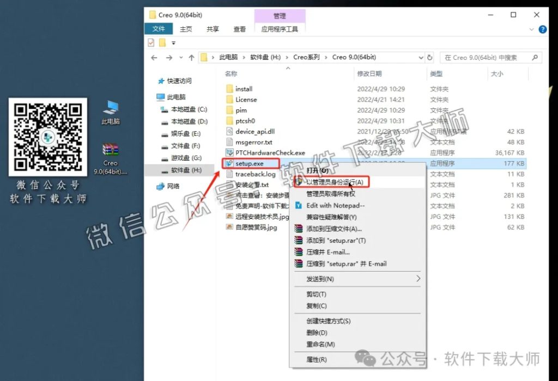This screenshot has height=381, width=558.
Task: Open the Creo 9.0(64bit) archive desktop icon
Action: 110,159
